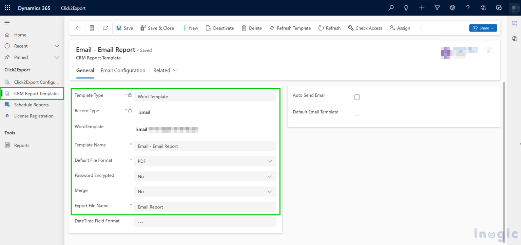Open the help question mark icon
Viewport: 521px width, 245px height.
468,8
